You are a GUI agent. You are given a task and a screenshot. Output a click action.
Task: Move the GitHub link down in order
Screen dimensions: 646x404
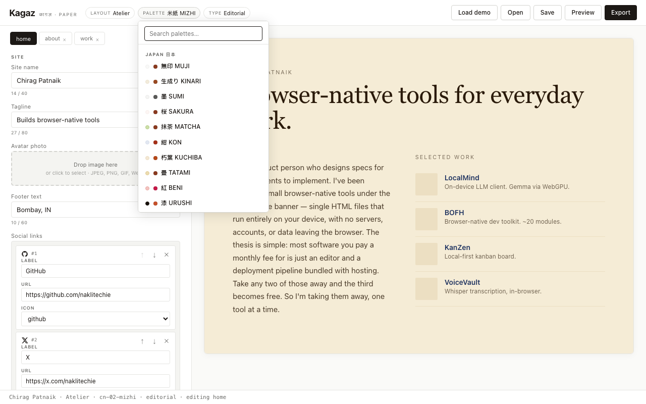click(x=154, y=255)
